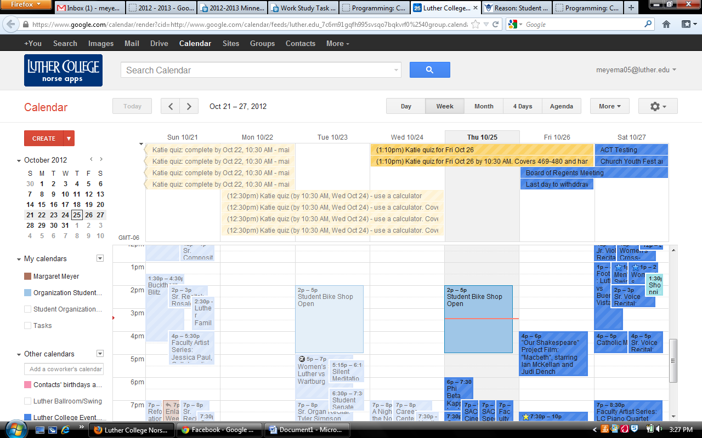This screenshot has width=702, height=438.
Task: Switch to Month view
Action: pos(484,106)
